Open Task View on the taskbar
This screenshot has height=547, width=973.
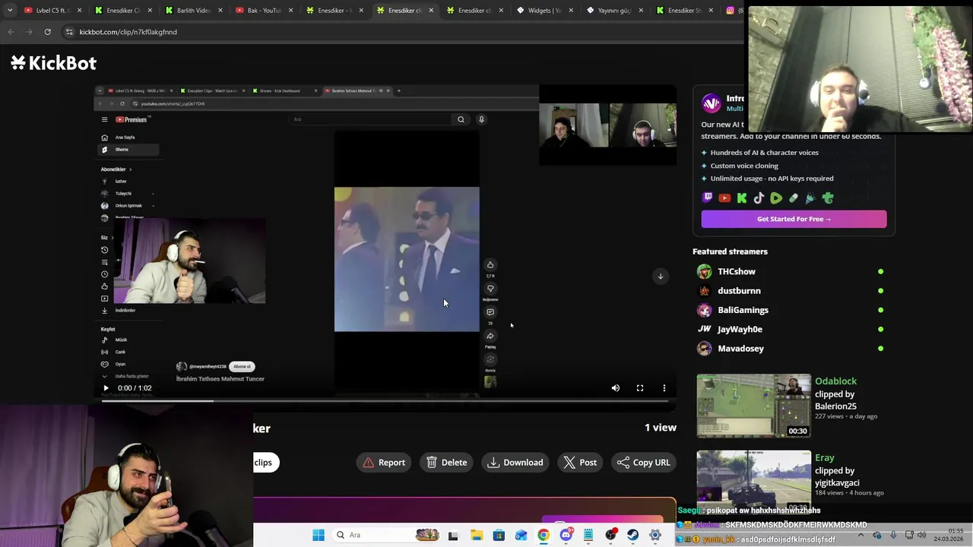pyautogui.click(x=453, y=535)
